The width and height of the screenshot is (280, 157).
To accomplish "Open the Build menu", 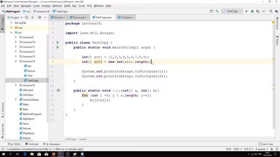I will pyautogui.click(x=67, y=6).
